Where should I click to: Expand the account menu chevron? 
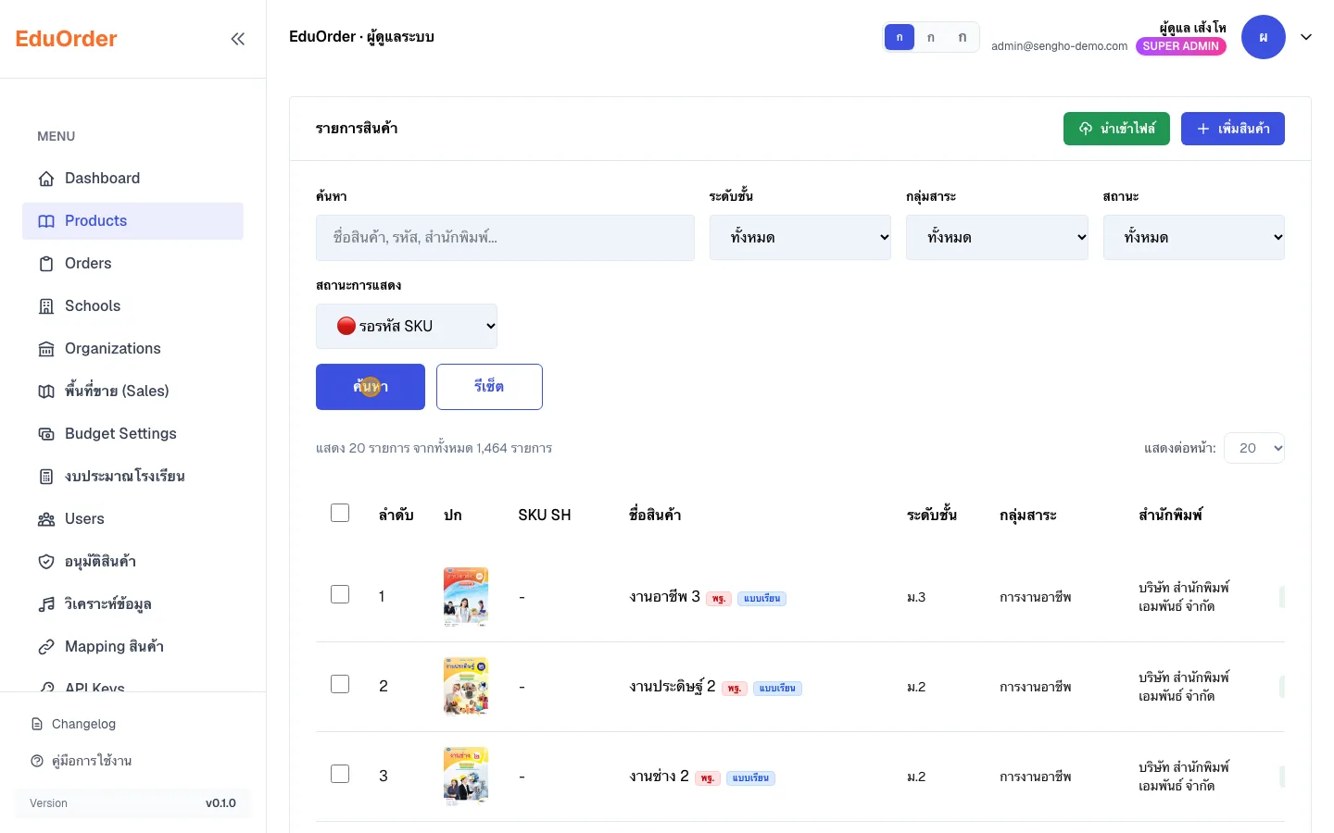pos(1306,37)
